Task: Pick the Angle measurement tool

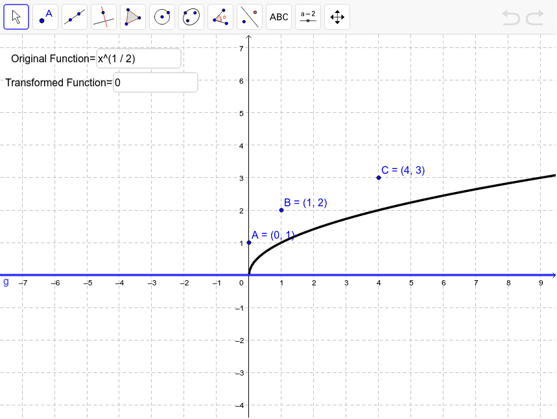Action: click(x=220, y=17)
